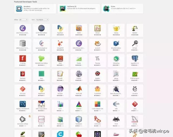Open the MATLAB app tile

[x=79, y=91]
